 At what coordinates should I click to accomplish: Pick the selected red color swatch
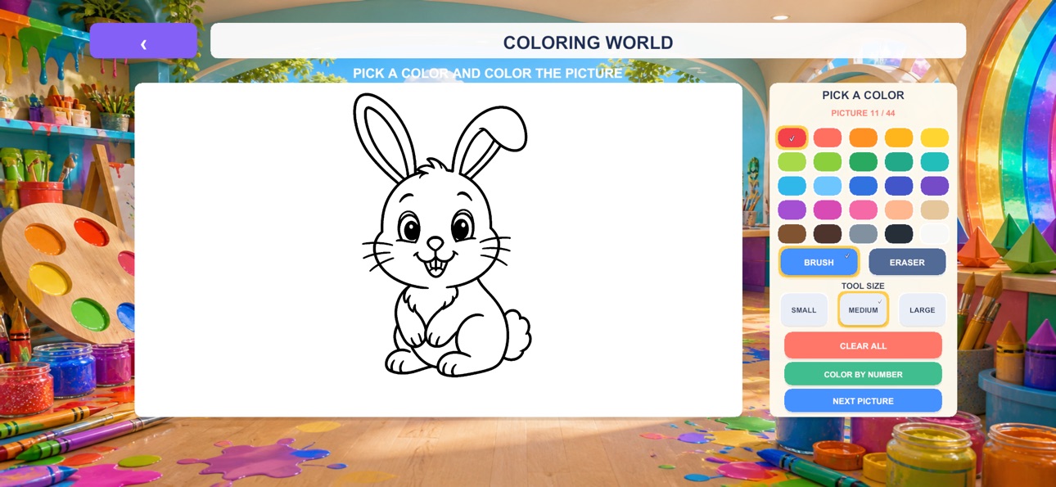pyautogui.click(x=792, y=138)
